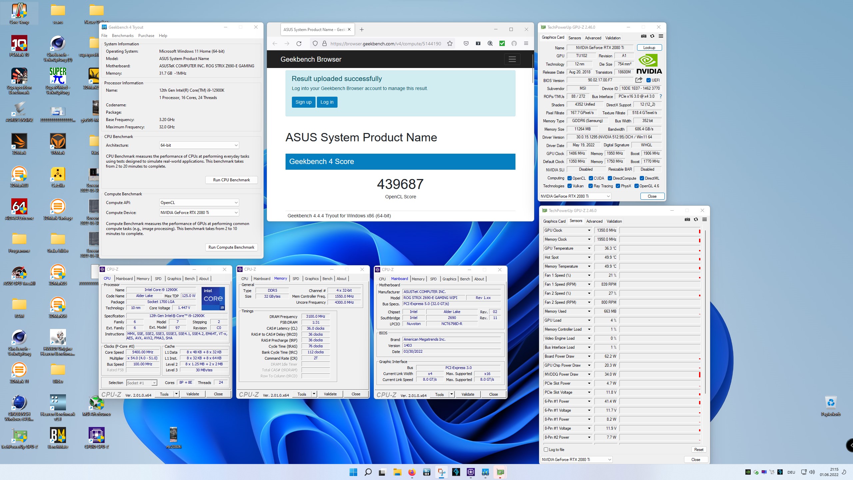
Task: Launch SuperPiMod shortcut on desktop
Action: click(x=58, y=81)
